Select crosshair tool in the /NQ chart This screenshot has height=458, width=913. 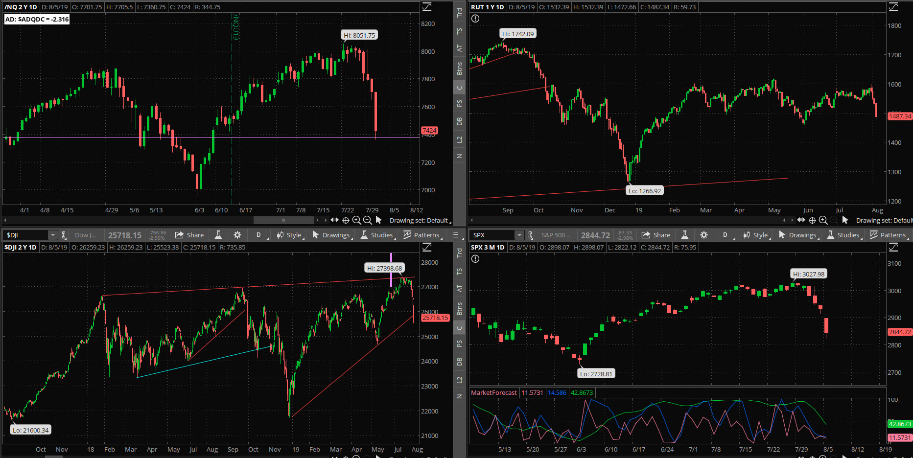coord(346,220)
